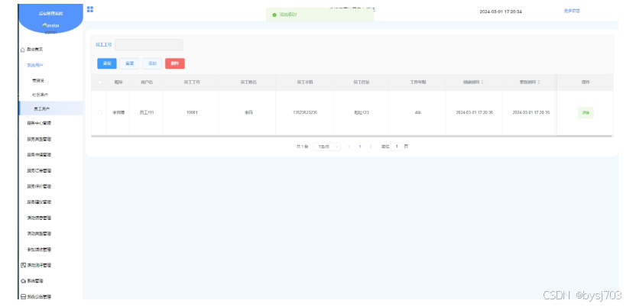636x307 pixels.
Task: Click page number 1 in pagination
Action: 360,147
